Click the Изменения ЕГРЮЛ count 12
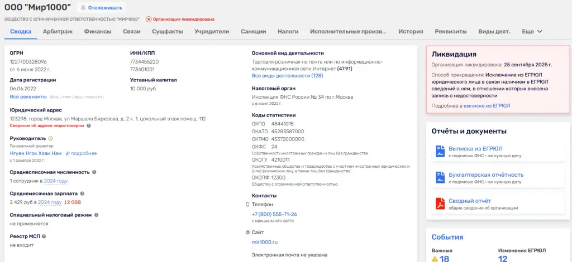The width and height of the screenshot is (572, 262). click(503, 259)
